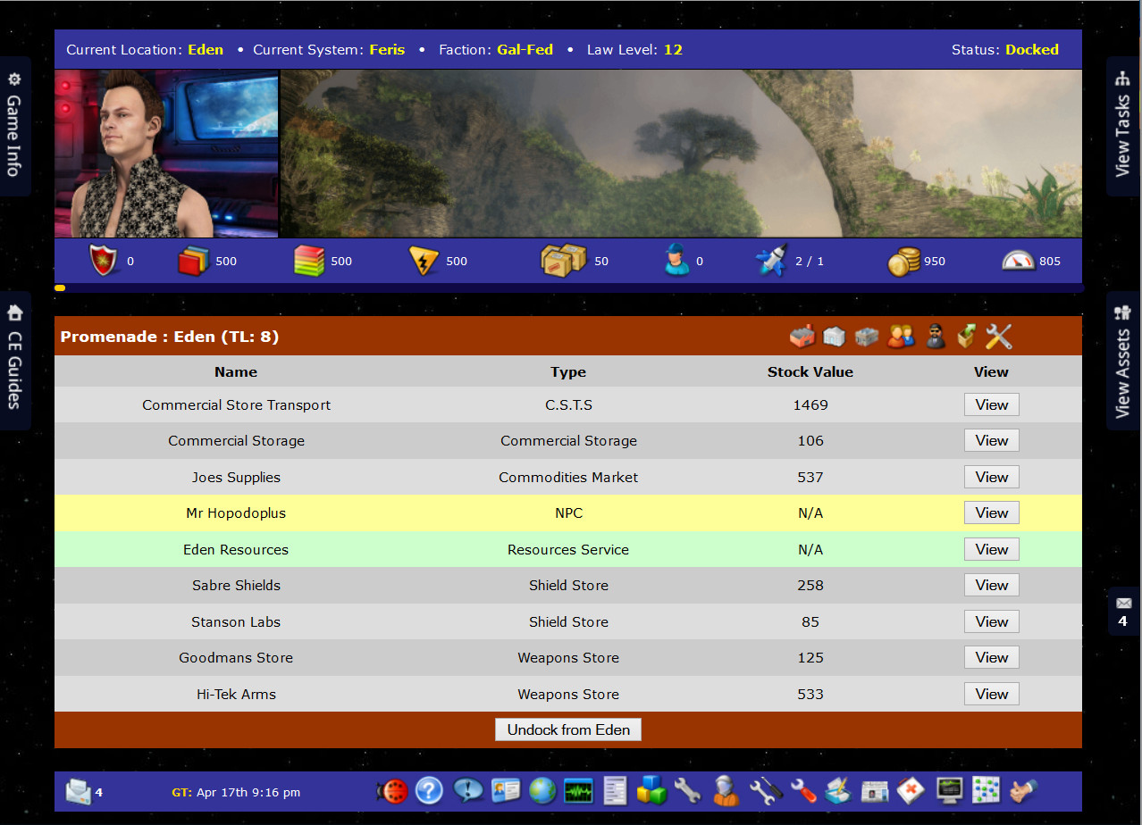This screenshot has height=825, width=1142.
Task: View Commercial Store Transport
Action: click(x=991, y=404)
